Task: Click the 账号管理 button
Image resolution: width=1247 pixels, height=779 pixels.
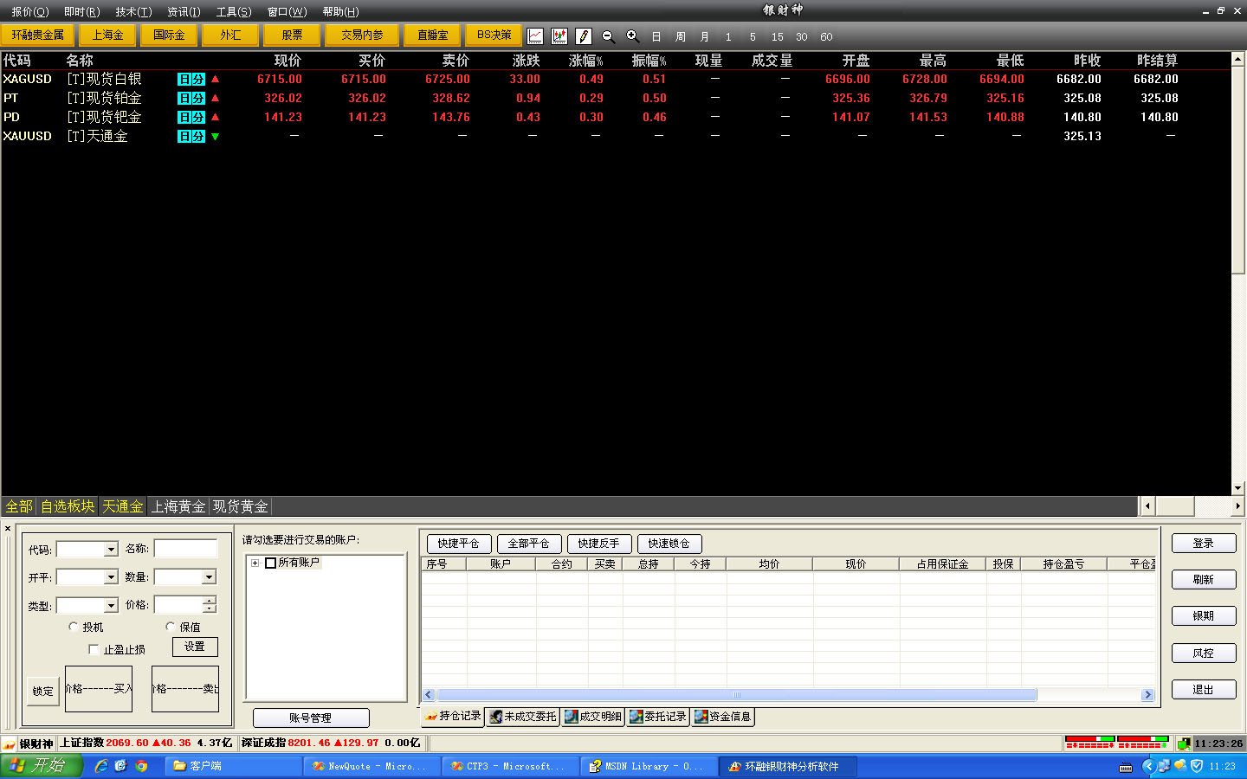Action: coord(311,718)
